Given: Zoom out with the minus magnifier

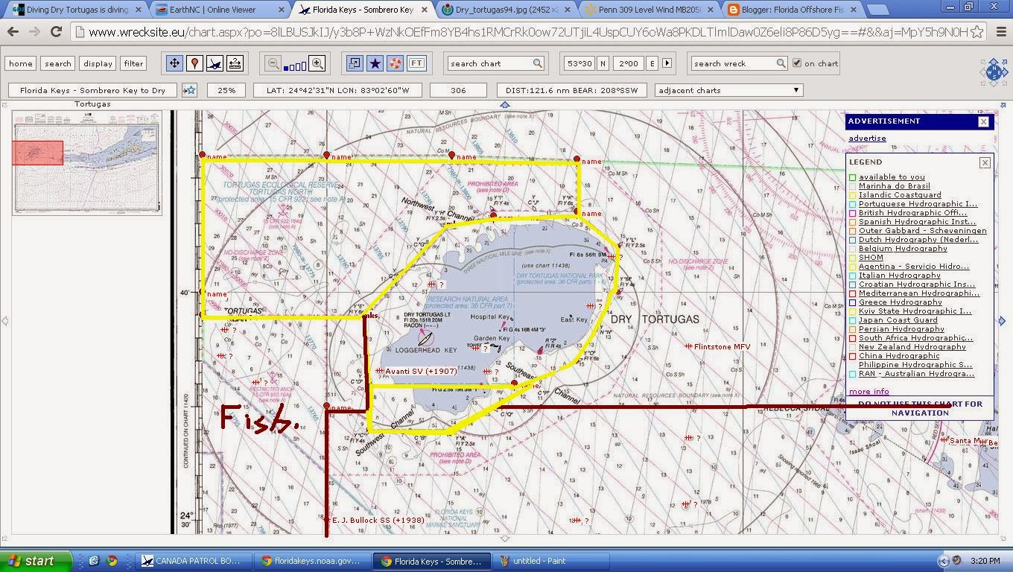Looking at the screenshot, I should click(x=273, y=63).
